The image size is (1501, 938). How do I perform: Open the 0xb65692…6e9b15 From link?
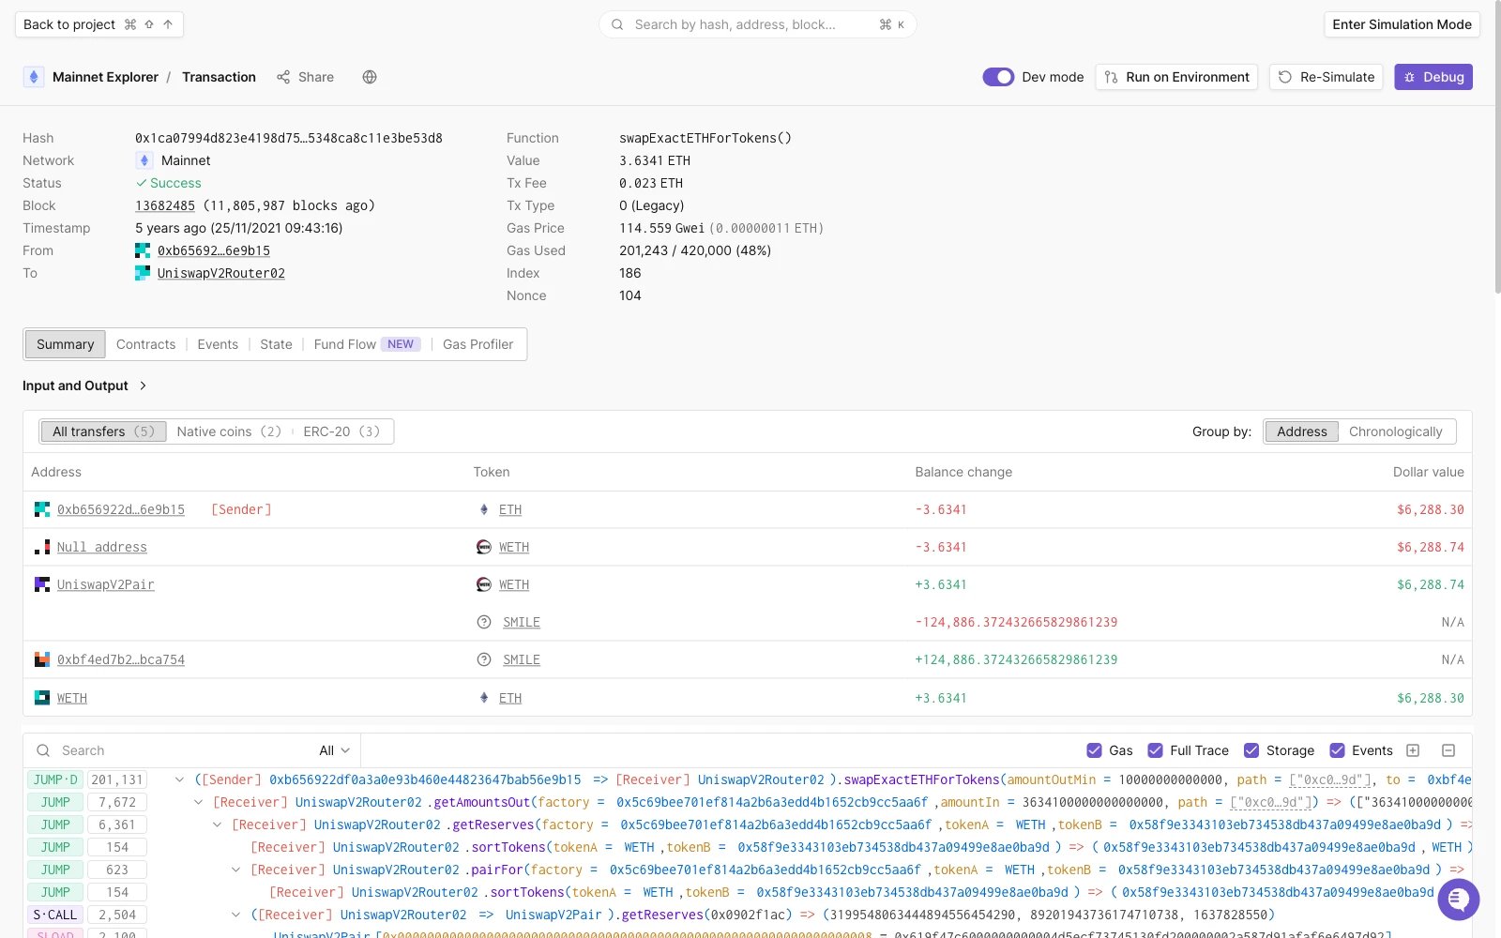214,250
